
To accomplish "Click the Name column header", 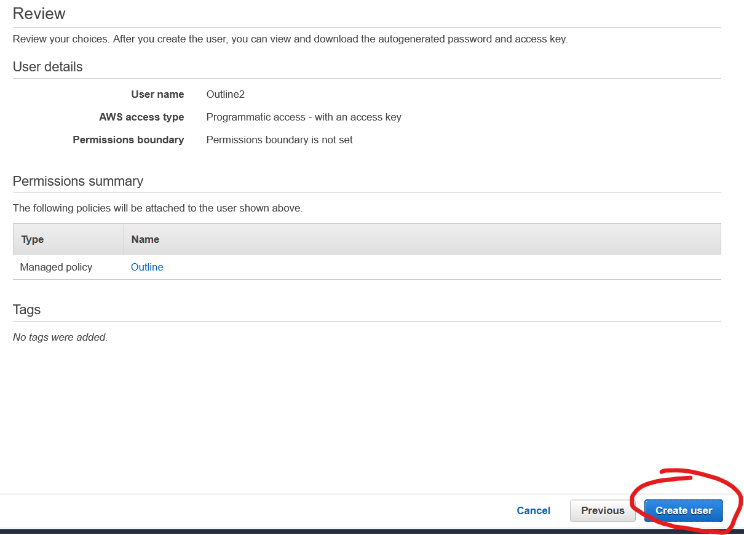I will point(145,239).
